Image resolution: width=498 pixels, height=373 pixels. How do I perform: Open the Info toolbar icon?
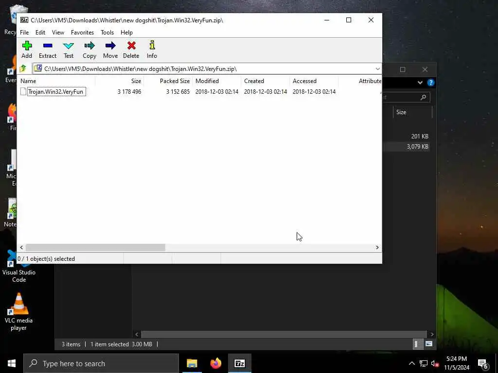click(152, 45)
